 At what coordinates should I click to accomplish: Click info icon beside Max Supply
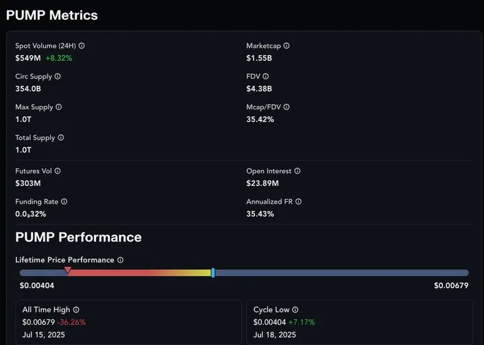pyautogui.click(x=58, y=107)
